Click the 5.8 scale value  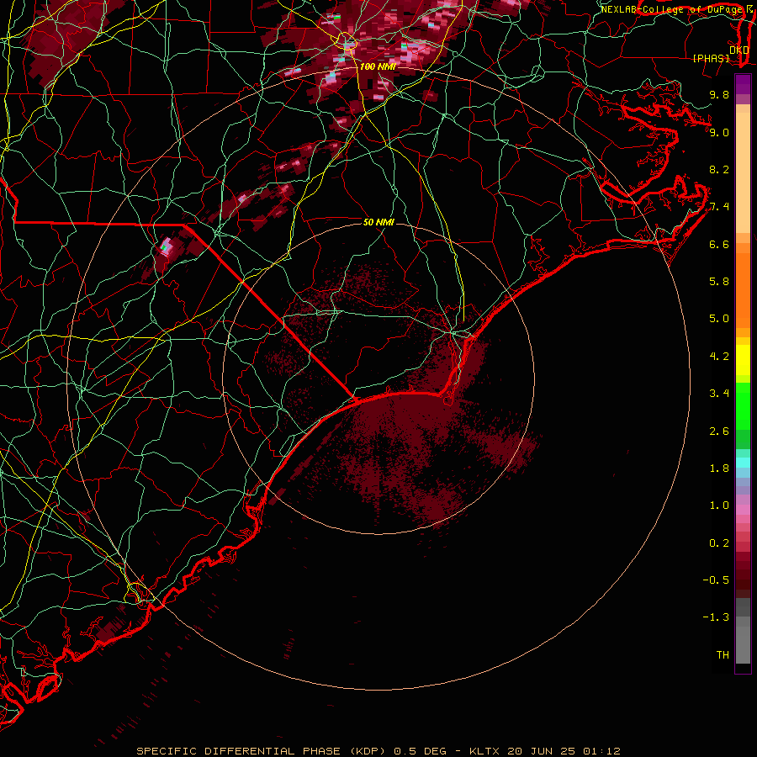pos(719,282)
